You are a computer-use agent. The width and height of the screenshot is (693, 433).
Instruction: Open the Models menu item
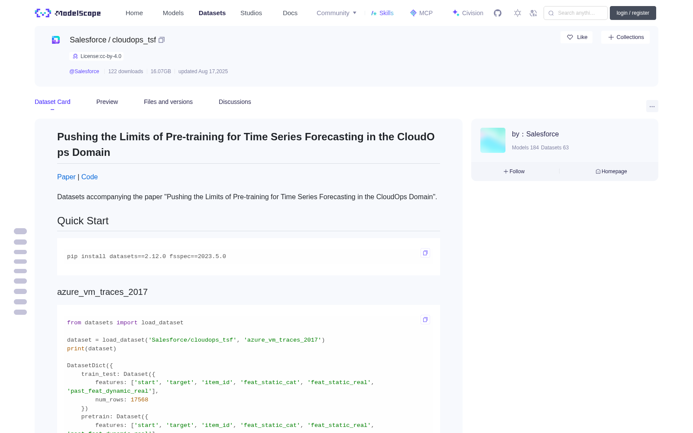tap(173, 13)
